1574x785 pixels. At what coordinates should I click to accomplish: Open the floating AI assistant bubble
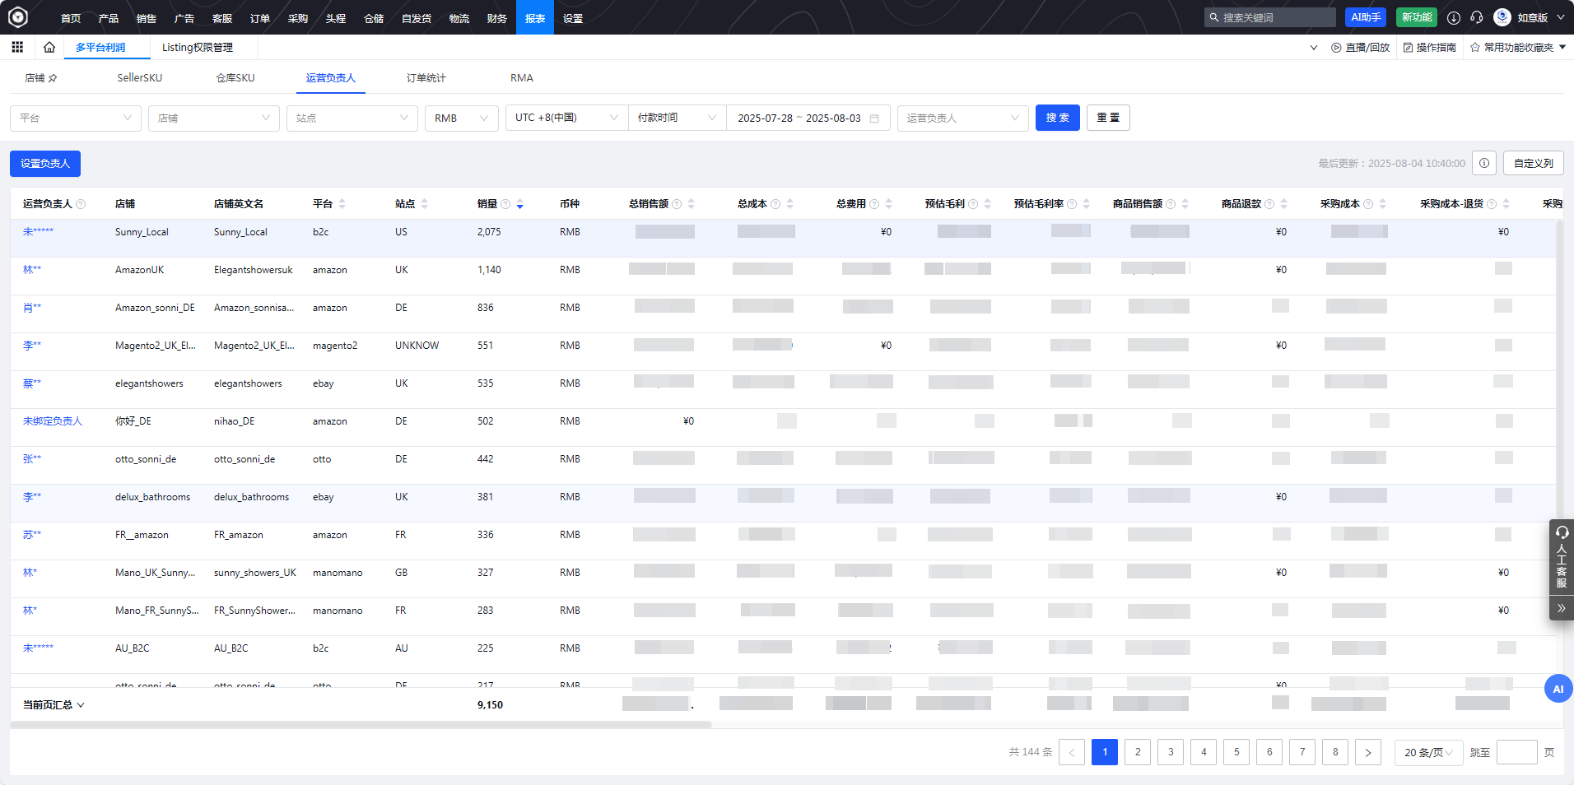(x=1558, y=689)
